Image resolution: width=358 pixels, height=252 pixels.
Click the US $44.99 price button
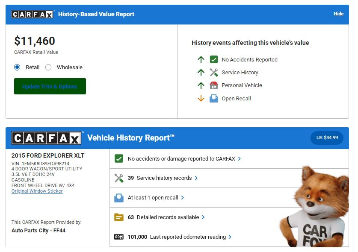coord(327,138)
